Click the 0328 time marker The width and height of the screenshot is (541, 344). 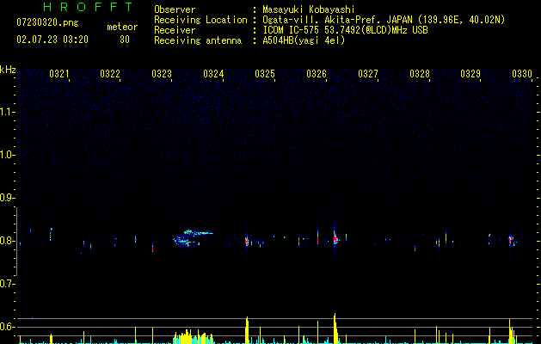point(420,74)
